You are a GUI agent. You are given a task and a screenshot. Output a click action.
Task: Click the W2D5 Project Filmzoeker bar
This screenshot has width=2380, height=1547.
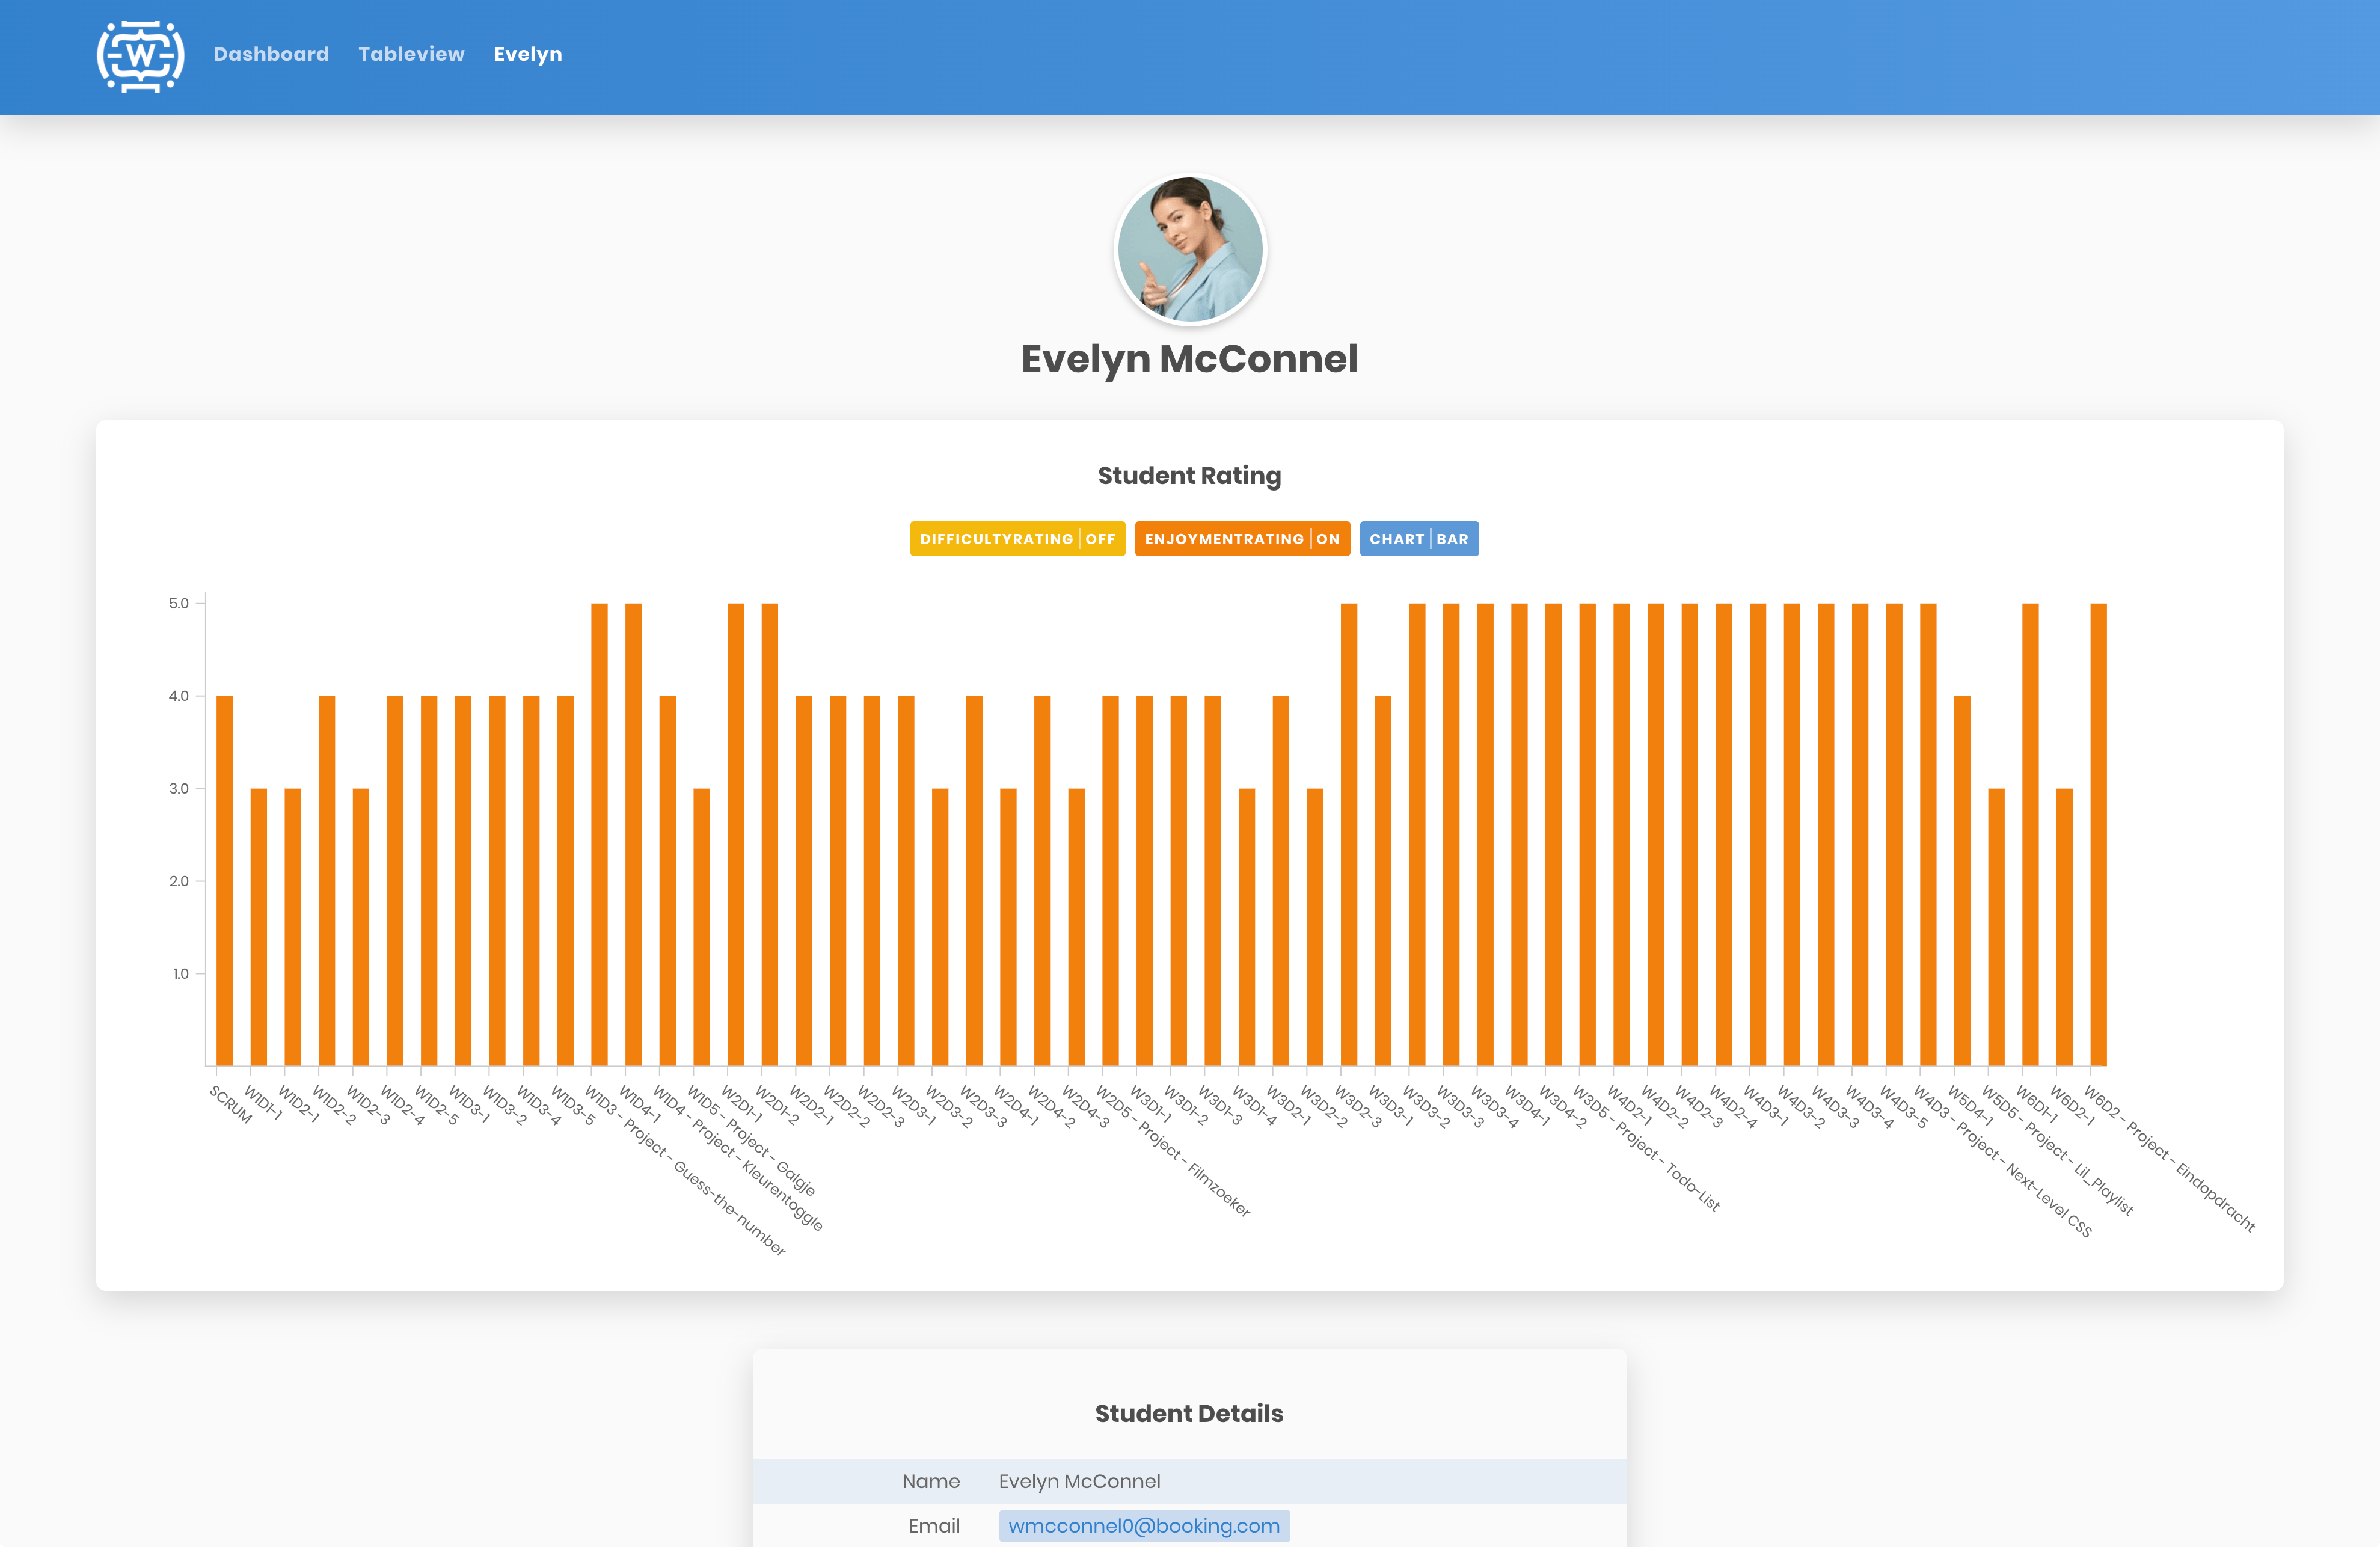1110,880
